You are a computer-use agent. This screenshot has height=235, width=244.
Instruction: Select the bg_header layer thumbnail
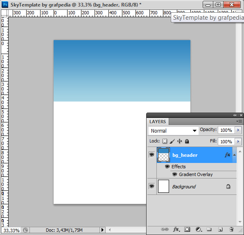click(163, 155)
